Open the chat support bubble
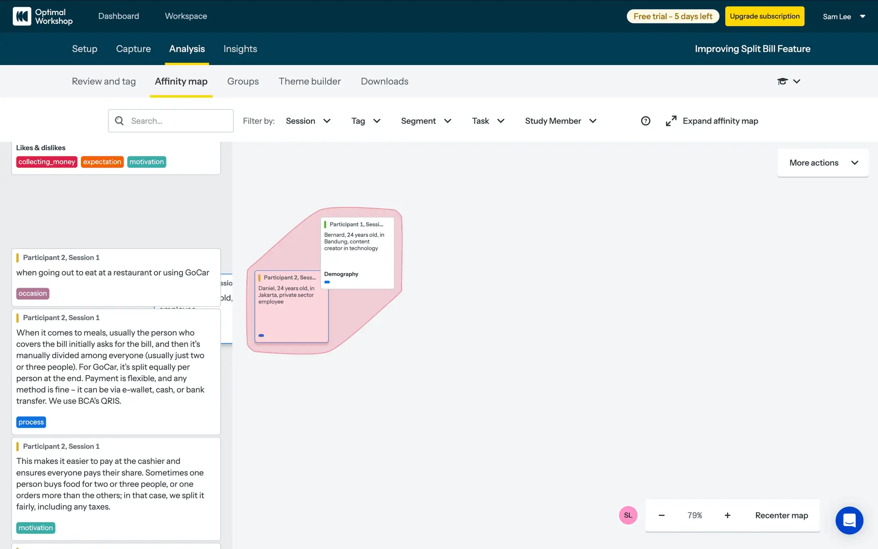The height and width of the screenshot is (549, 878). 849,520
